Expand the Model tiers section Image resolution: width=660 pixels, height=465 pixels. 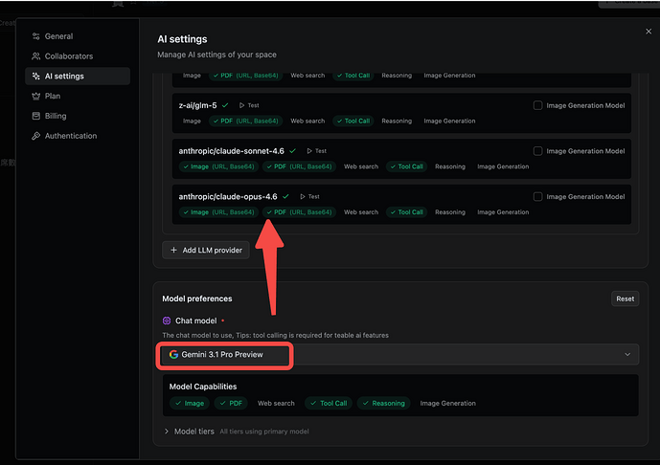(x=168, y=432)
